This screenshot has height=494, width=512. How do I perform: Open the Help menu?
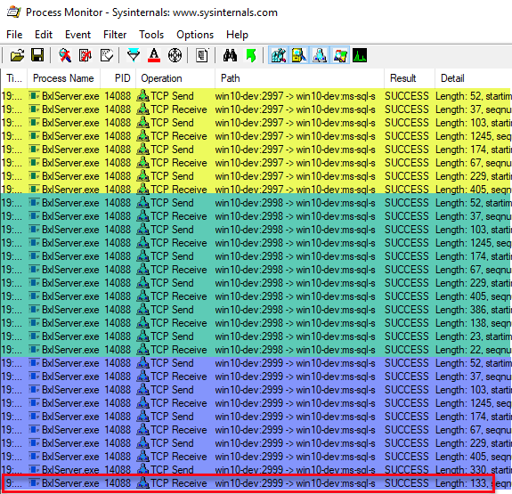coord(237,35)
